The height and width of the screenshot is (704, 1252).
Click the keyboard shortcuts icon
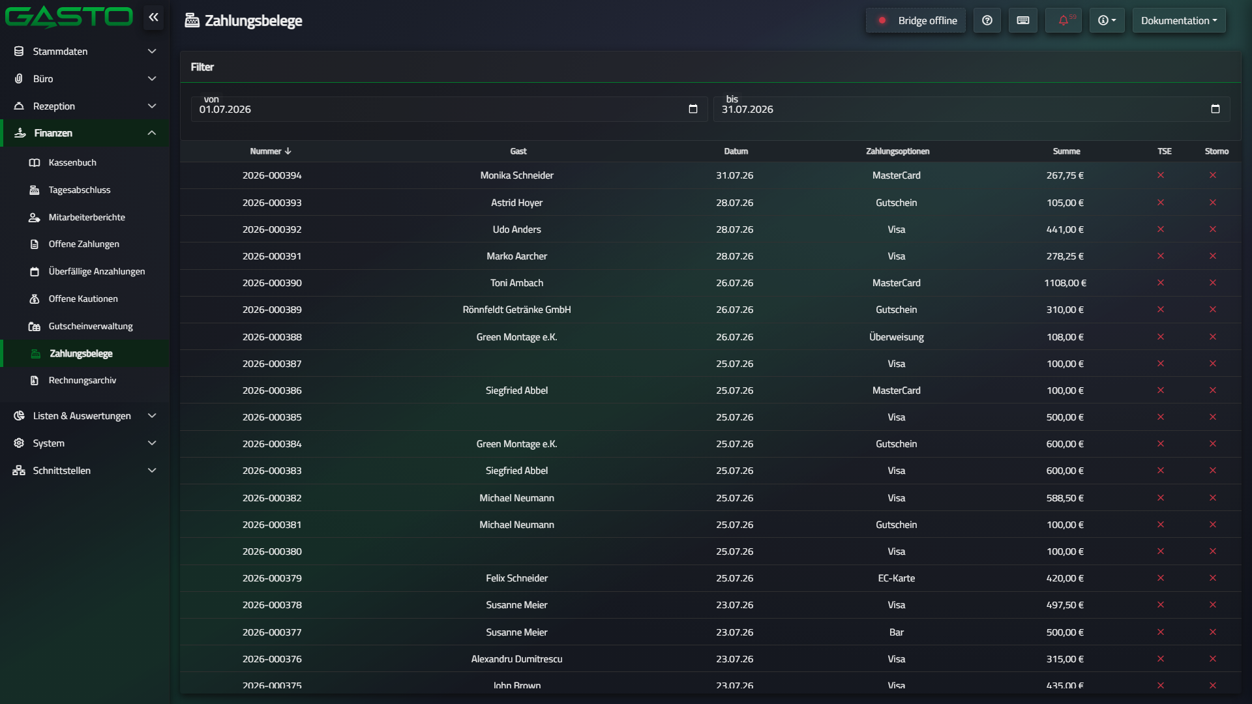[x=1023, y=21]
